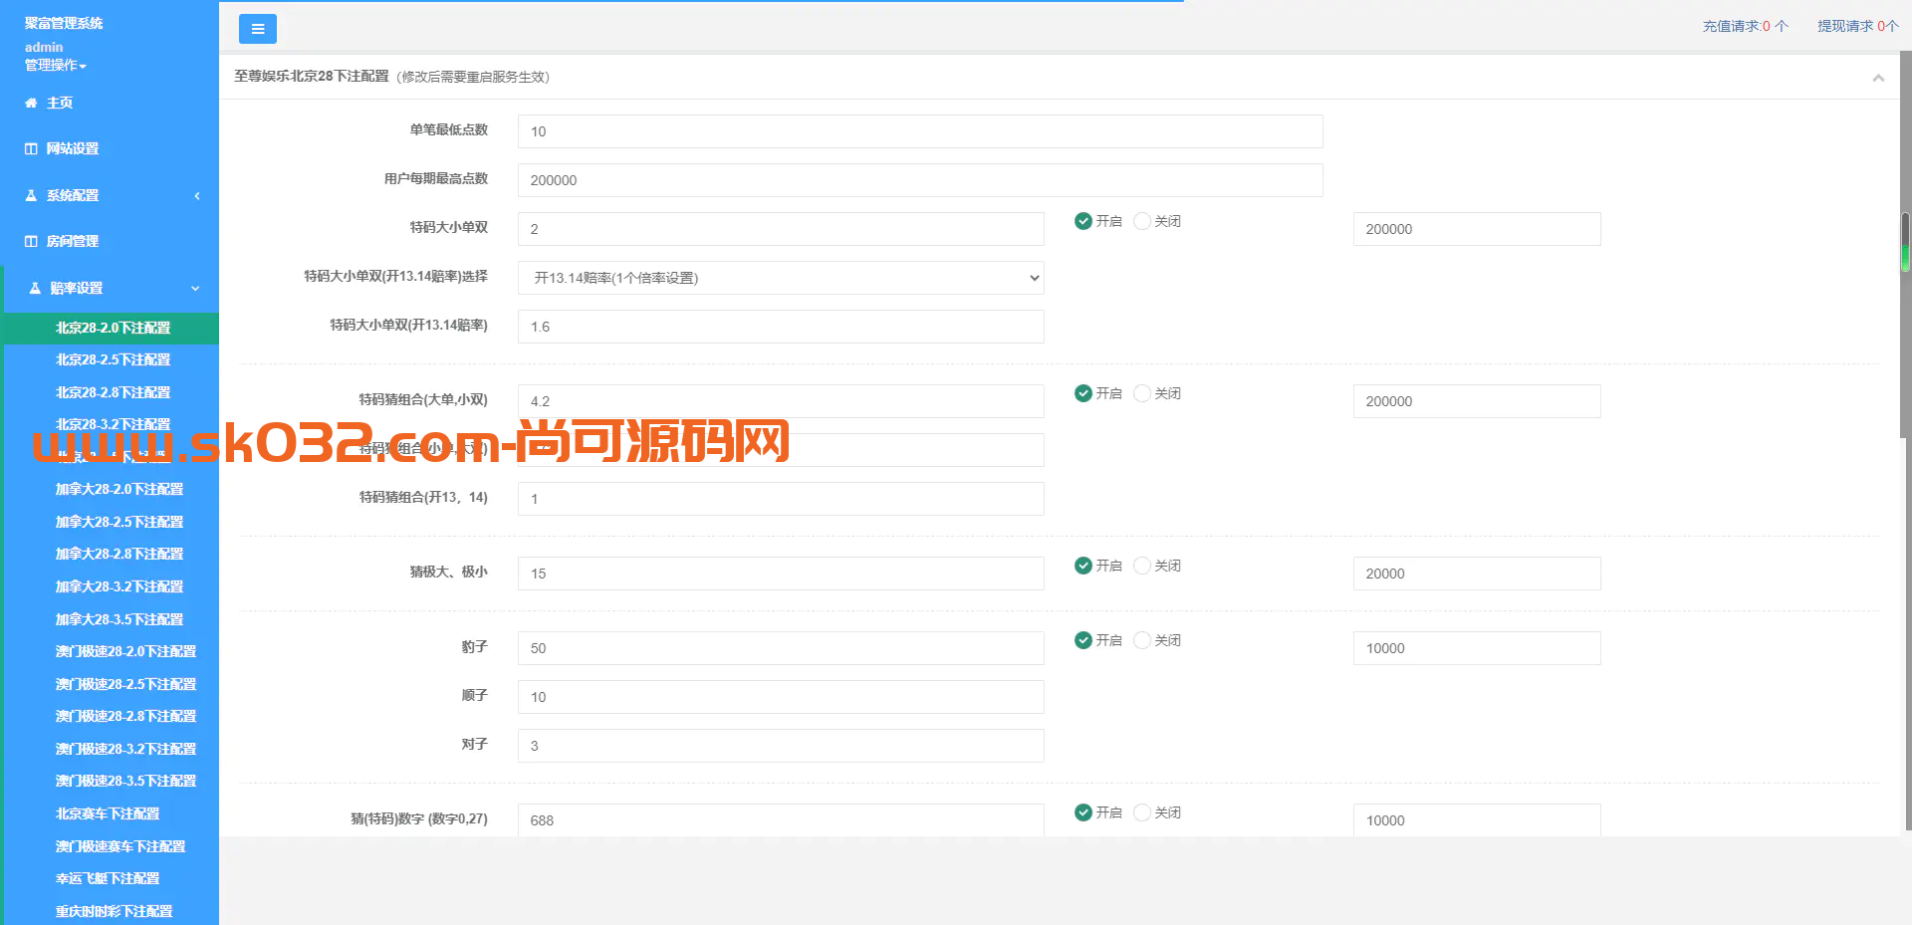
Task: Select 关闭 radio for 特码猜组合
Action: tap(1142, 393)
